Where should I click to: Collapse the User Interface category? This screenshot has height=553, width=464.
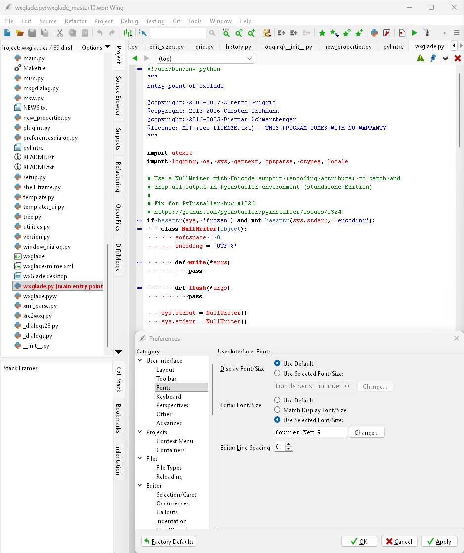140,361
